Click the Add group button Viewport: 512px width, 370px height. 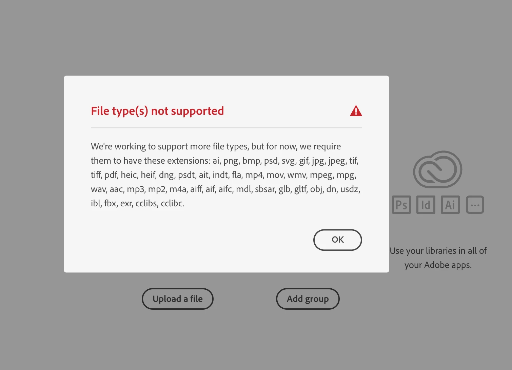tap(308, 299)
